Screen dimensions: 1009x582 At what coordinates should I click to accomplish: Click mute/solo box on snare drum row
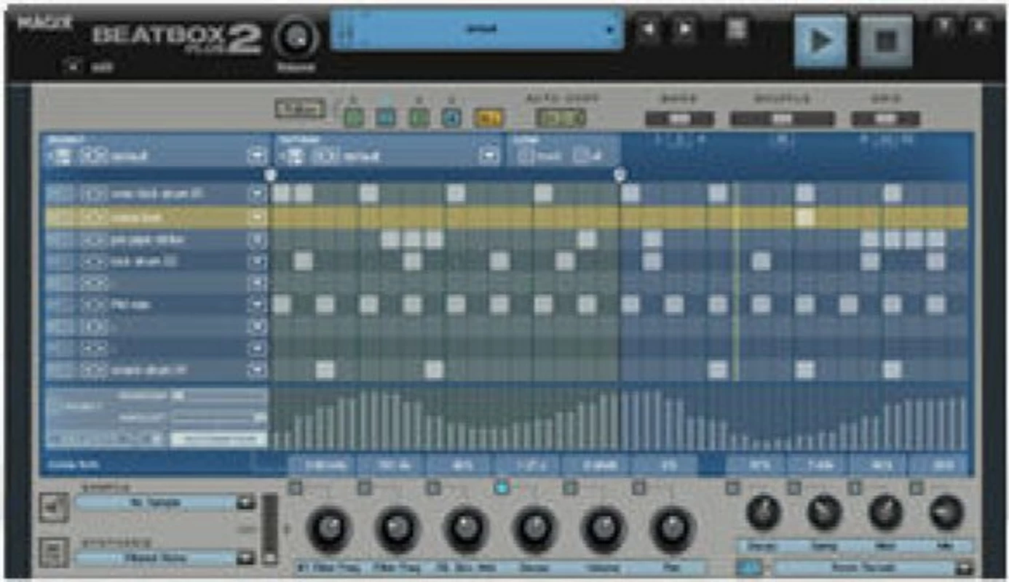pos(61,370)
